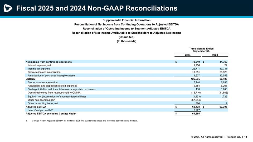
Task: Select the 2023 column header
Action: pyautogui.click(x=215, y=55)
